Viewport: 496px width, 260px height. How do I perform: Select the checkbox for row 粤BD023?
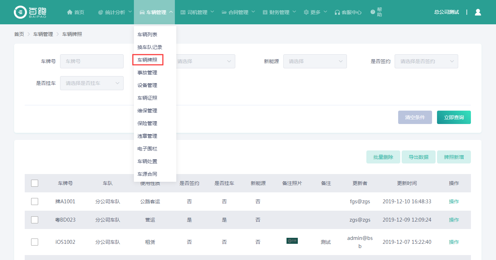[x=35, y=220]
